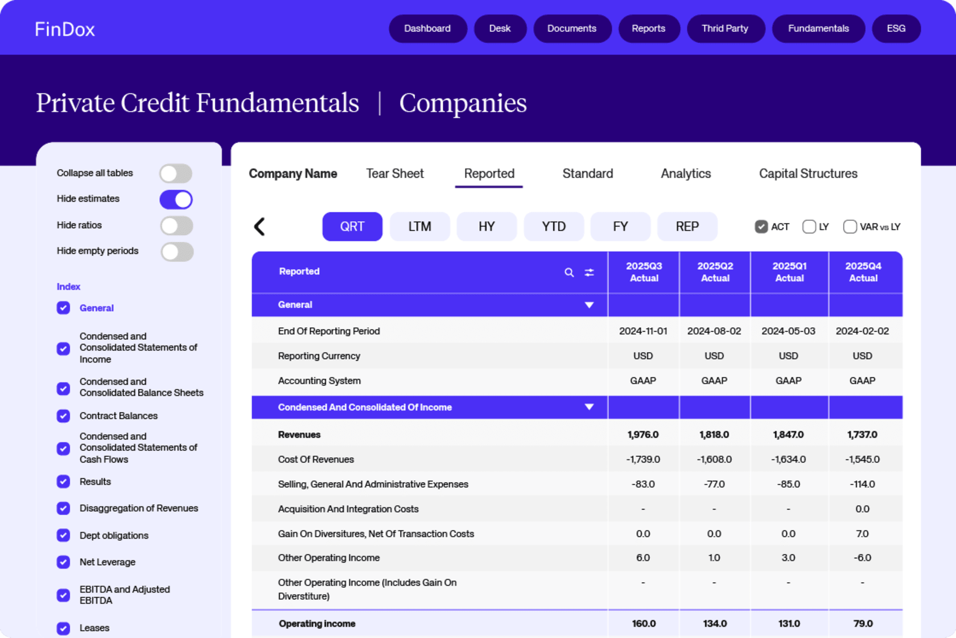Open the filter settings icon beside search

(589, 273)
